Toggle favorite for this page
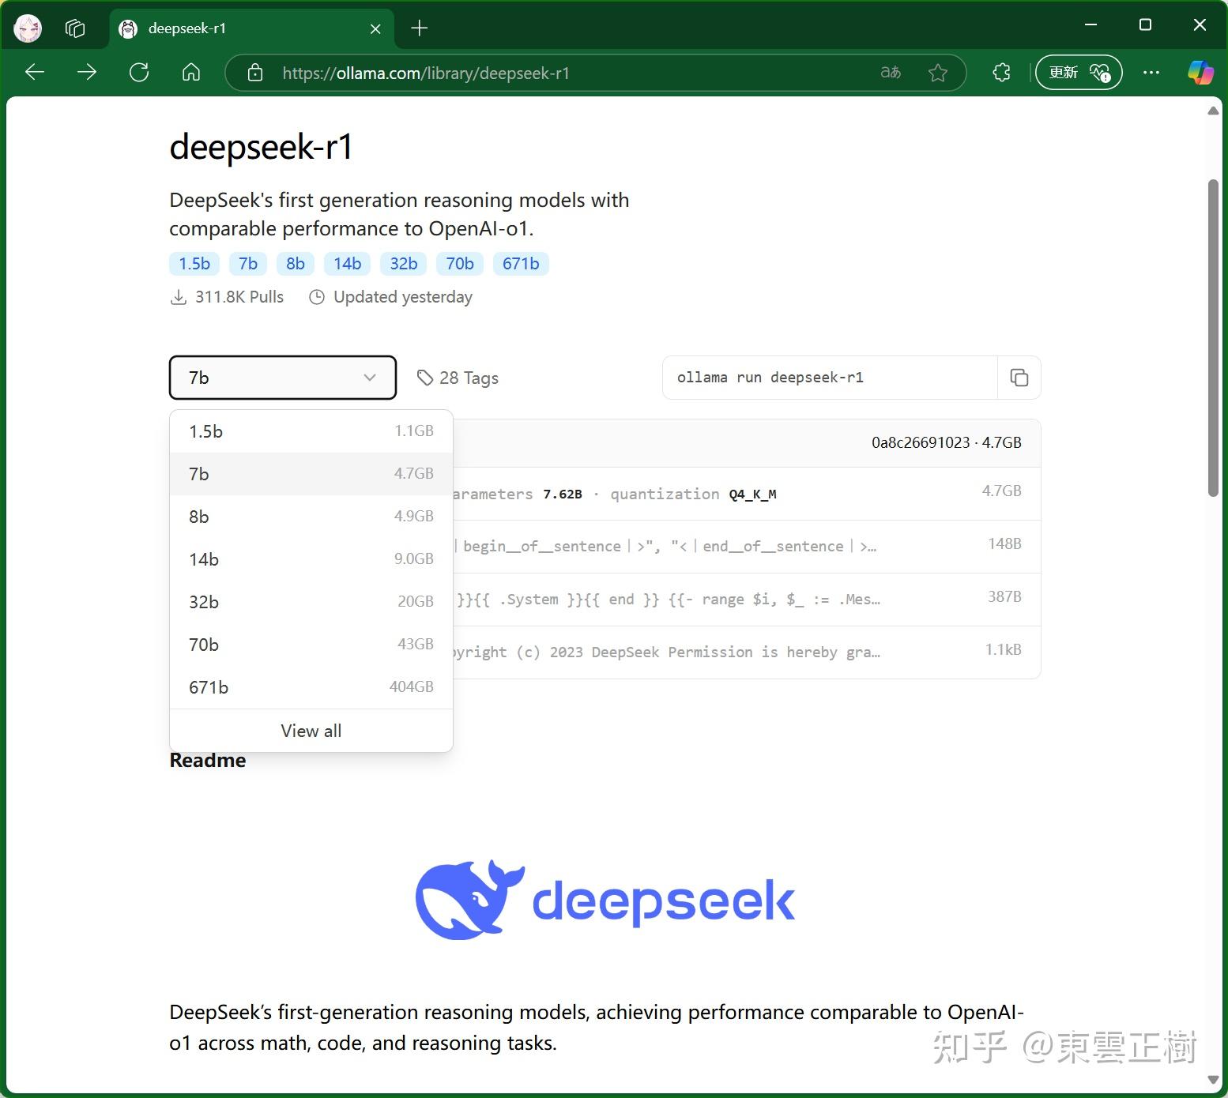This screenshot has height=1098, width=1228. 938,72
